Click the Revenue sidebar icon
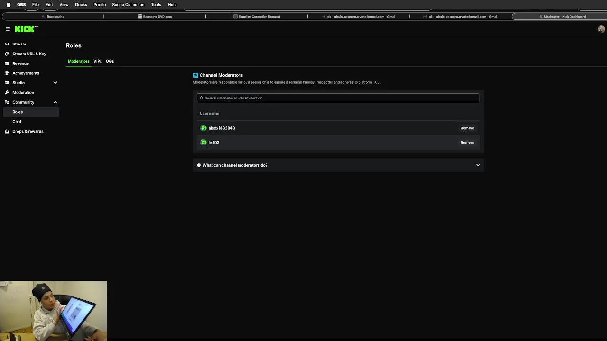The image size is (607, 341). tap(7, 63)
